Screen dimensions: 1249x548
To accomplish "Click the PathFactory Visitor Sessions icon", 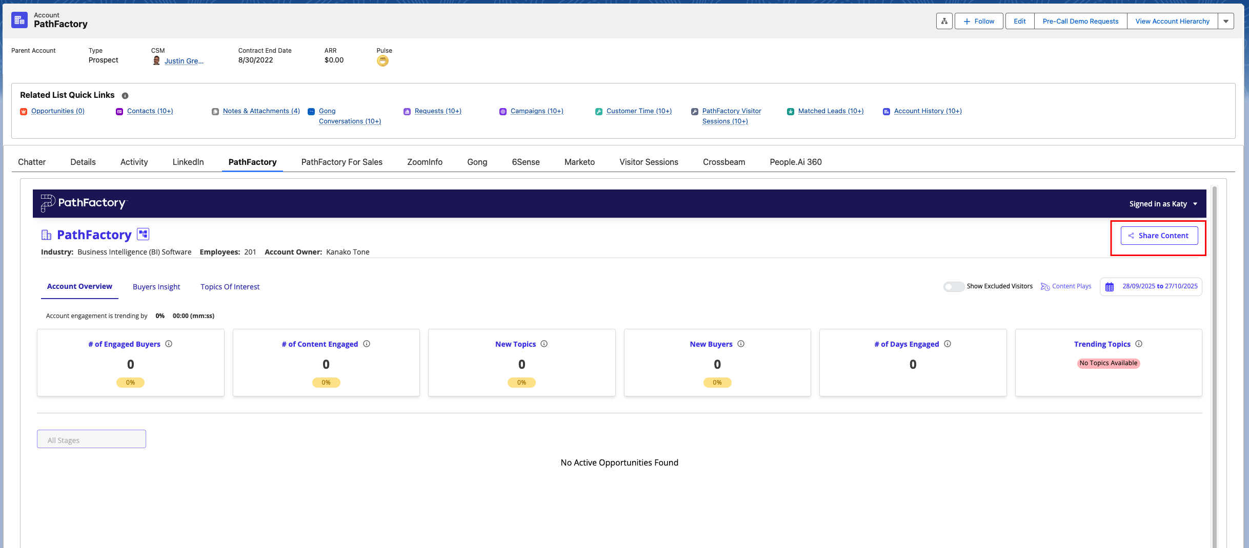I will tap(695, 112).
